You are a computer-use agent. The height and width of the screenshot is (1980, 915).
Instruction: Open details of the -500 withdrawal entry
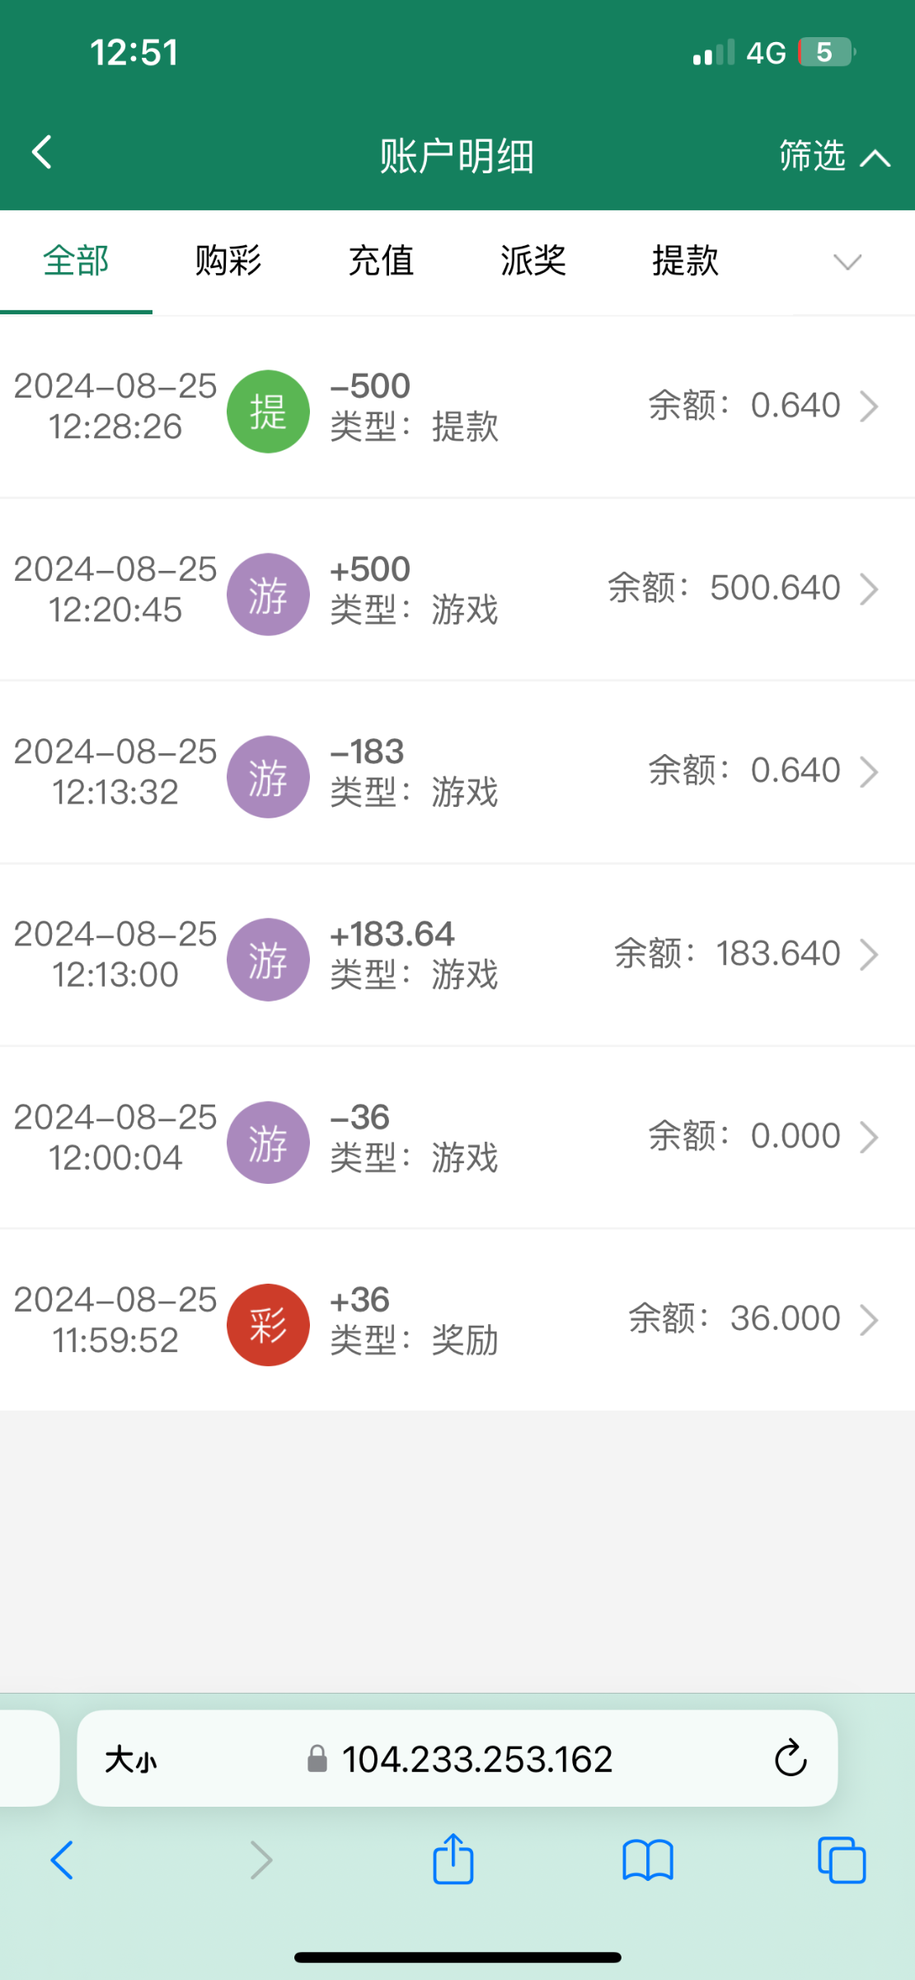[868, 406]
